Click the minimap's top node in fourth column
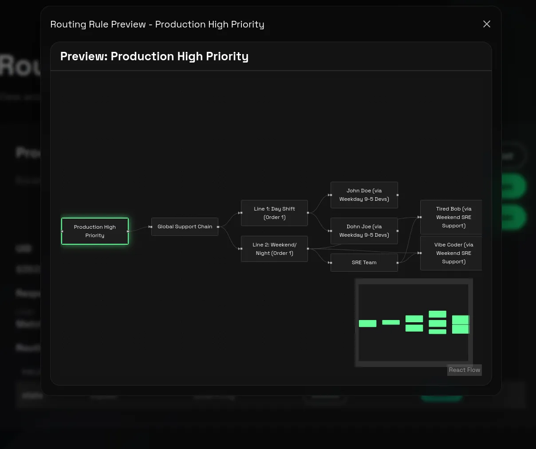536x449 pixels. [x=437, y=314]
